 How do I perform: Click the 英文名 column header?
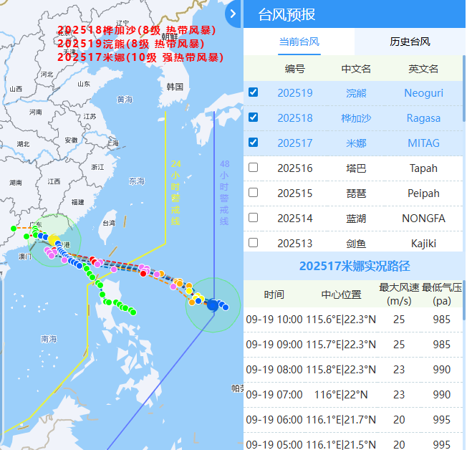coord(423,69)
